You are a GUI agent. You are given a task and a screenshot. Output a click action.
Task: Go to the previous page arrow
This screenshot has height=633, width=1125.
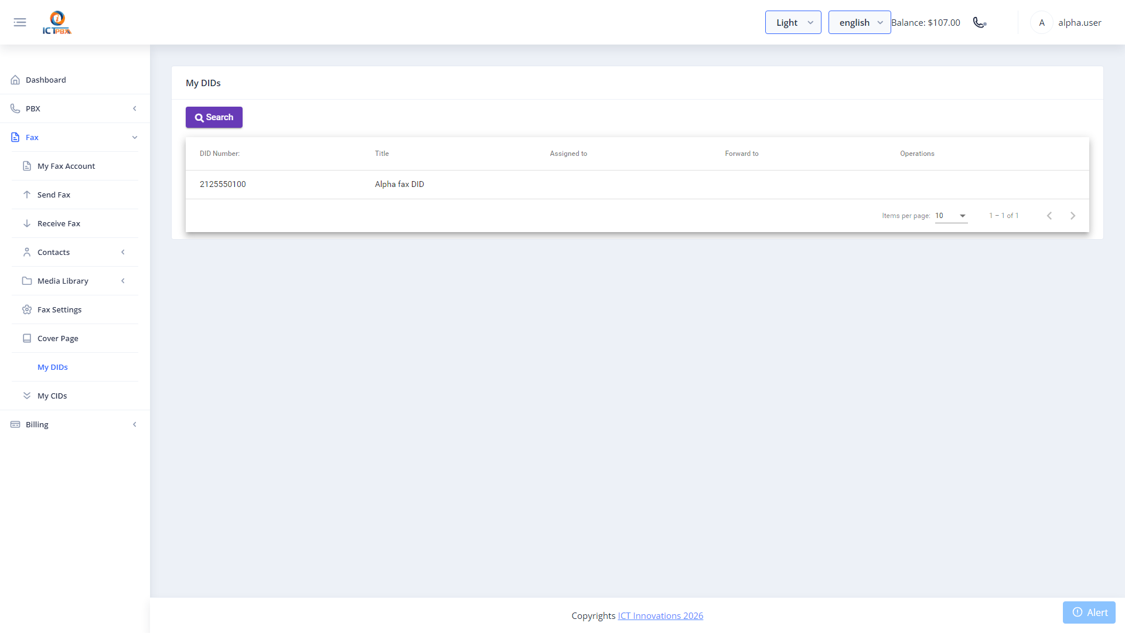tap(1049, 216)
